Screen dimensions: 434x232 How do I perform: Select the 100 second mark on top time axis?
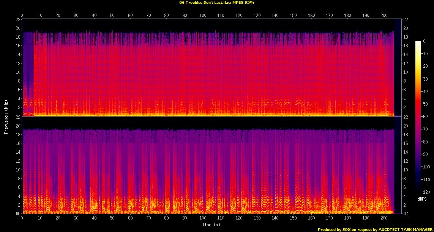click(x=203, y=16)
